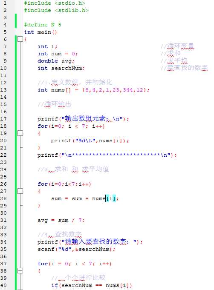Image resolution: width=214 pixels, height=290 pixels.
Task: Click 'for(i=0; i < 7; i++)' on line 18
Action: click(x=71, y=126)
